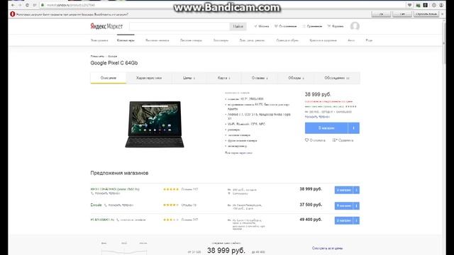Open Сравнение comparison list in the header

click(312, 26)
